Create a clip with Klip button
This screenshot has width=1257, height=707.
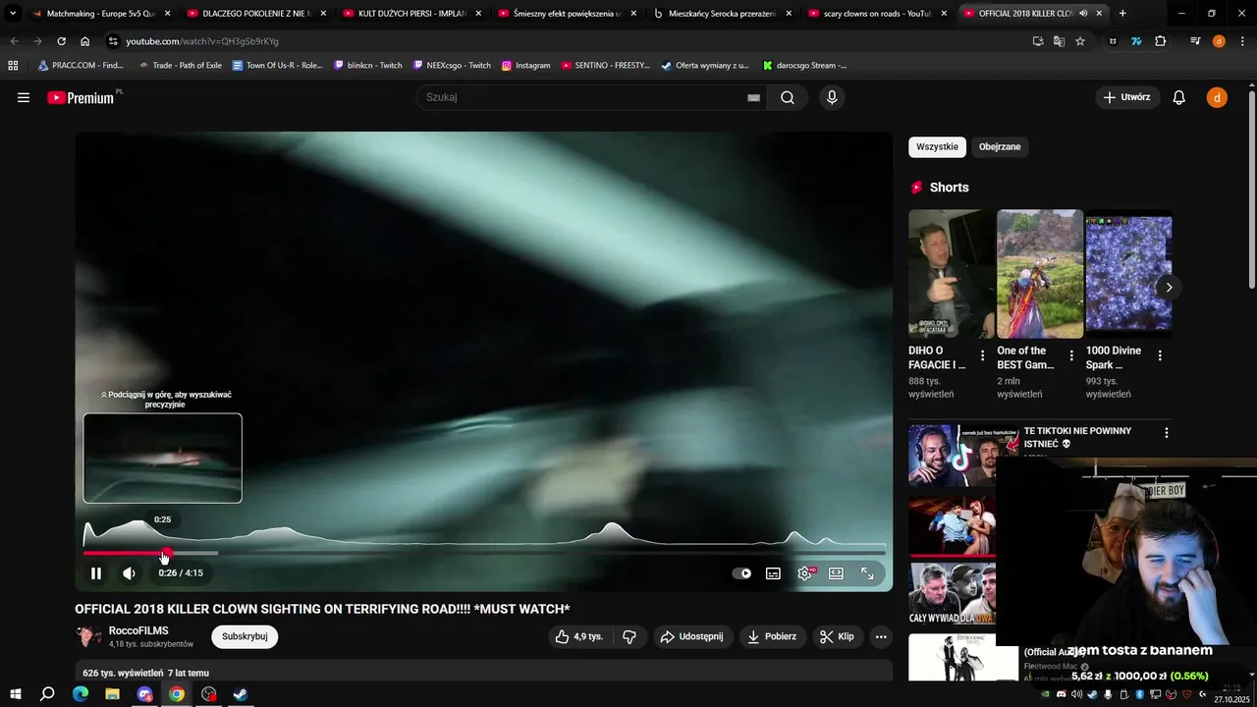click(837, 636)
